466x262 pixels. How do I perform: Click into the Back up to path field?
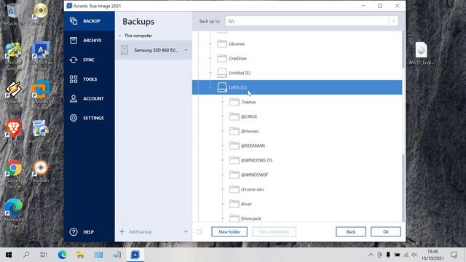(x=307, y=21)
